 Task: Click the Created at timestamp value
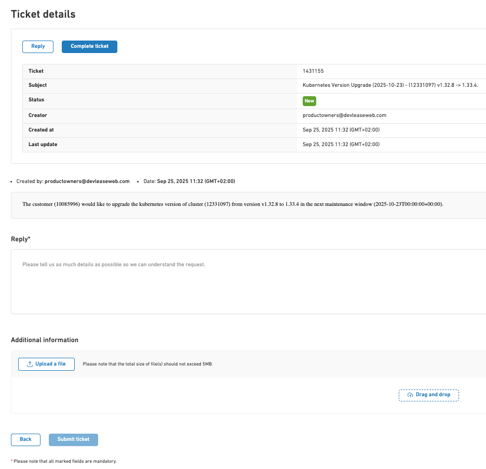click(x=341, y=130)
